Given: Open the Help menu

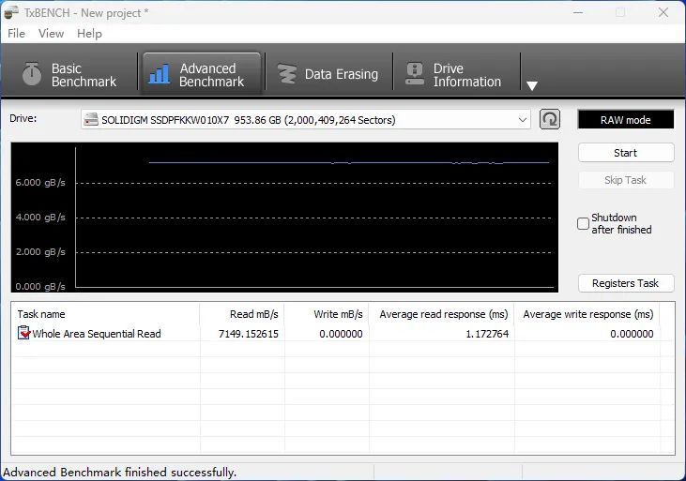Looking at the screenshot, I should coord(89,34).
